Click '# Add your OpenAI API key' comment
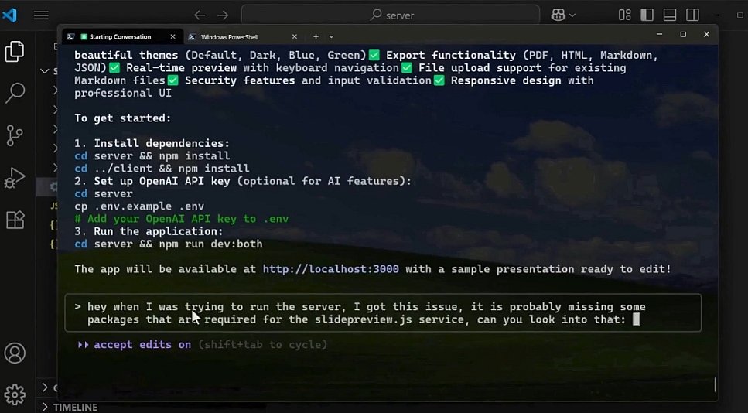Screen dimensions: 748x413 click(181, 219)
